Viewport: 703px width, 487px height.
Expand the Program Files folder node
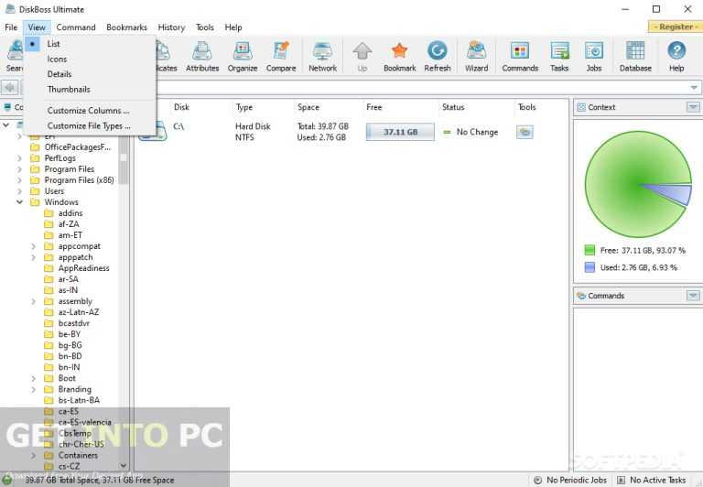click(20, 169)
